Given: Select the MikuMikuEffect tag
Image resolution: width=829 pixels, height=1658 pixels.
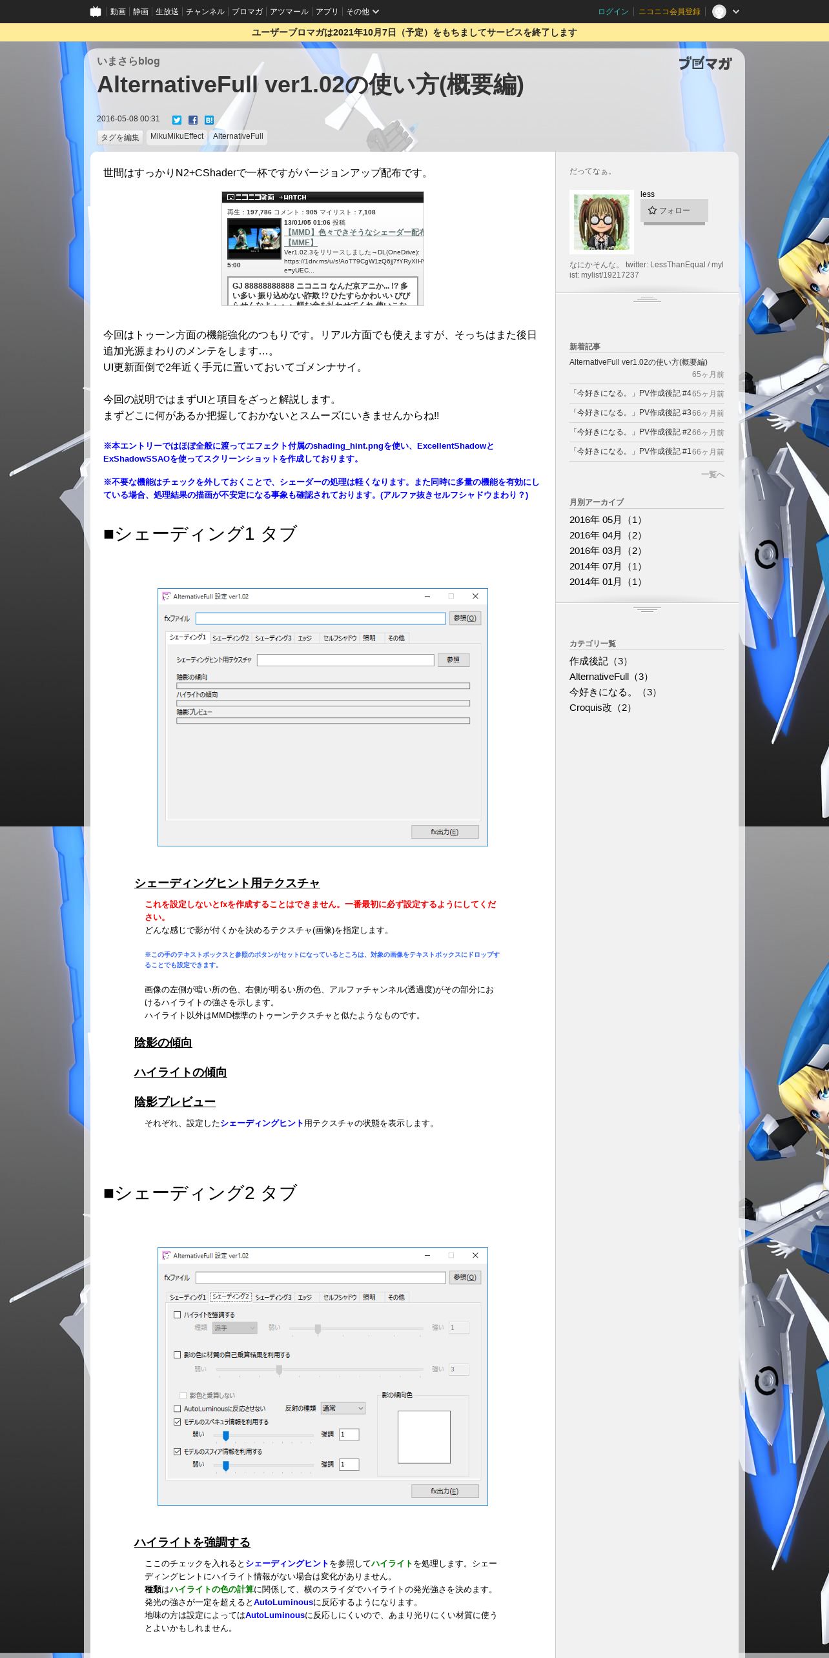Looking at the screenshot, I should tap(177, 137).
